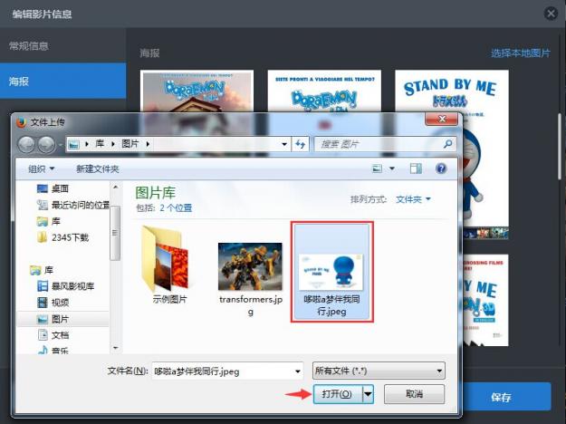Click the navigation pane scroll up arrow
The image size is (566, 424).
(x=116, y=187)
